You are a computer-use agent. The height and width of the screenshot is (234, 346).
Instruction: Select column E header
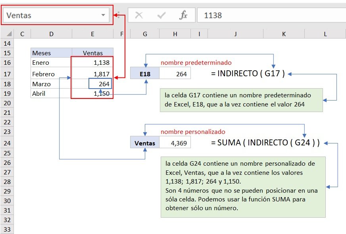click(92, 34)
